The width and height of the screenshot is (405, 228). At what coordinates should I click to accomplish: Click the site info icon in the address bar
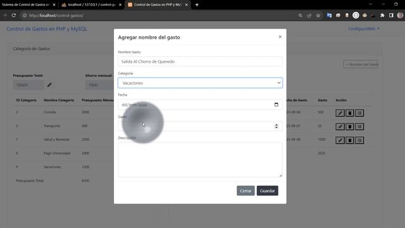25,15
